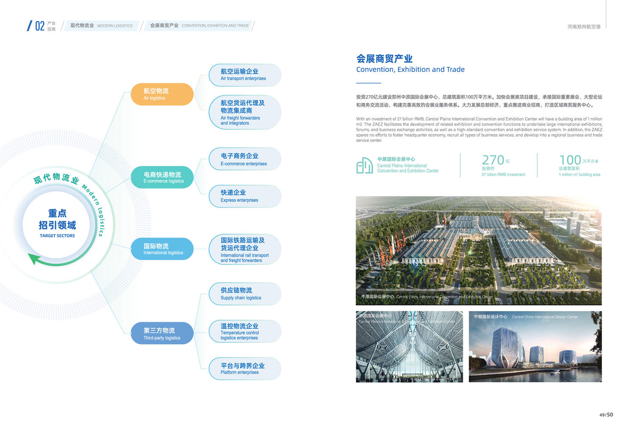
Task: Open the Central China International Design Center photo
Action: pyautogui.click(x=535, y=347)
